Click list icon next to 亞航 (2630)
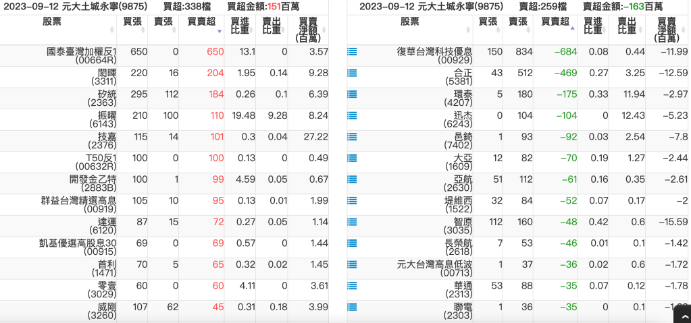691x323 pixels. (352, 179)
